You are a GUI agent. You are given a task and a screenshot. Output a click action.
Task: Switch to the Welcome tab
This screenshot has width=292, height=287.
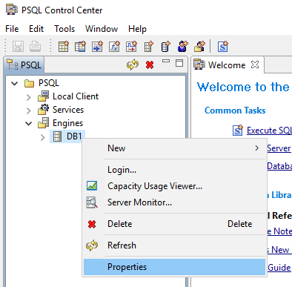tap(227, 65)
